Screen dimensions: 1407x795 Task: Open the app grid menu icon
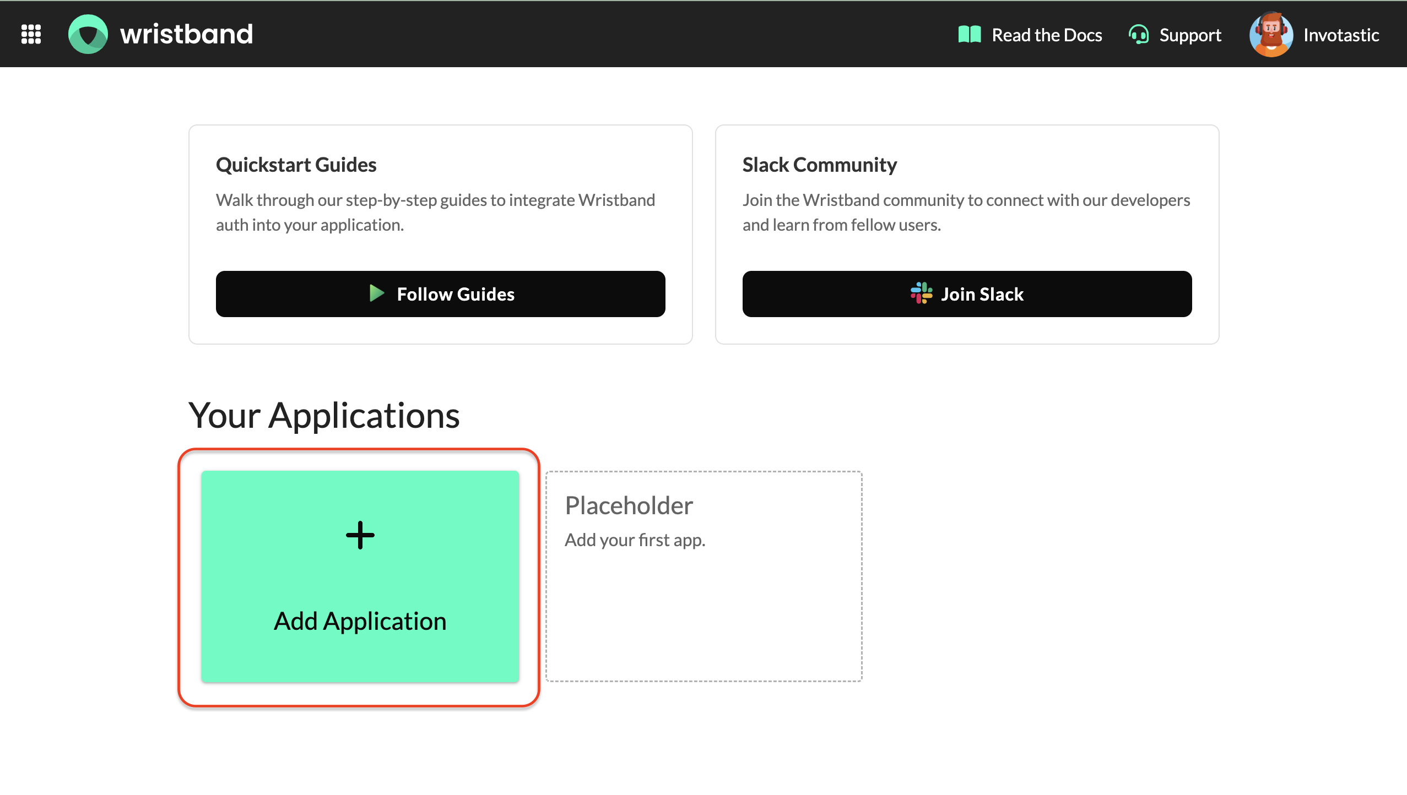click(x=31, y=34)
